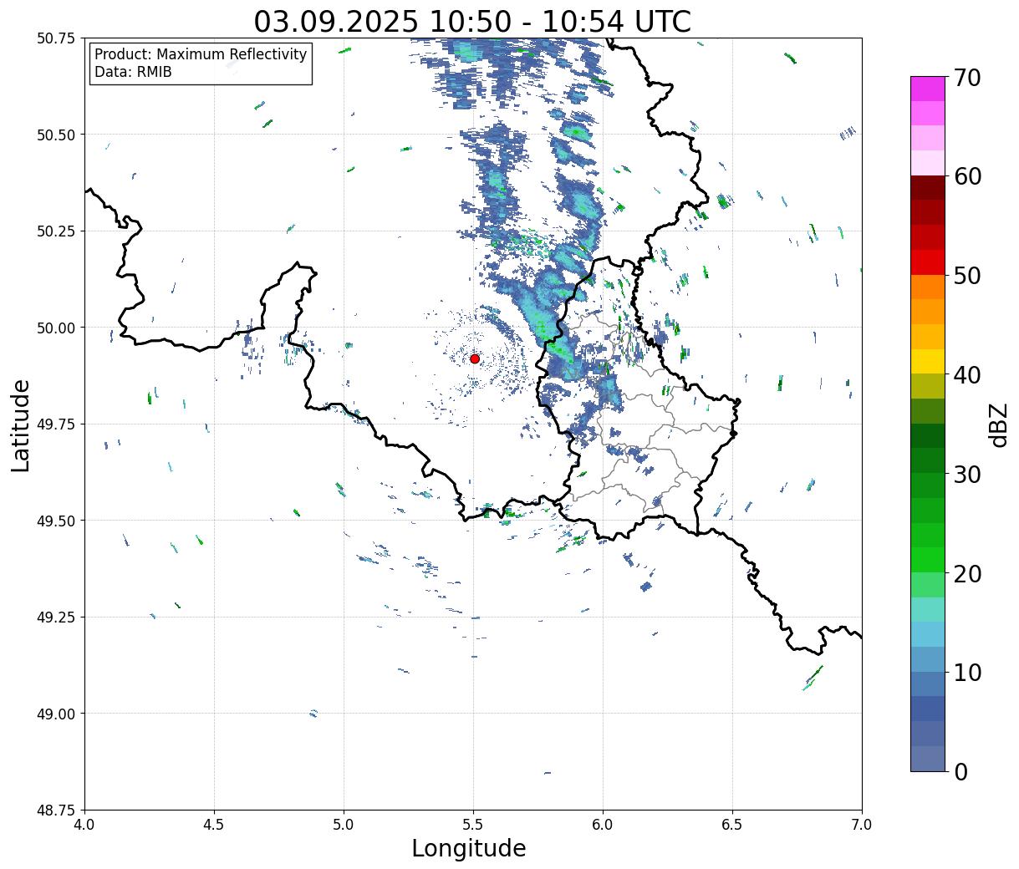Click the longitude tick label 5.0
Viewport: 1019px width, 869px height.
(344, 825)
